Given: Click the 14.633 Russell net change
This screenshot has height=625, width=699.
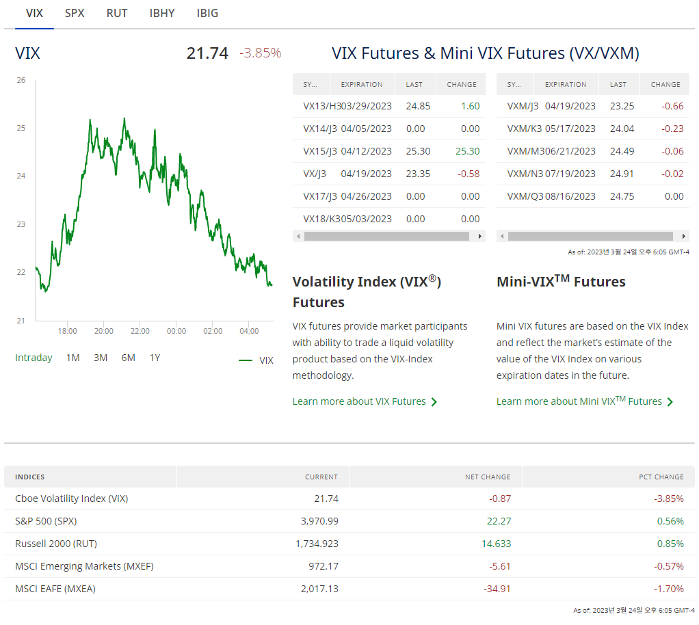Looking at the screenshot, I should click(496, 544).
